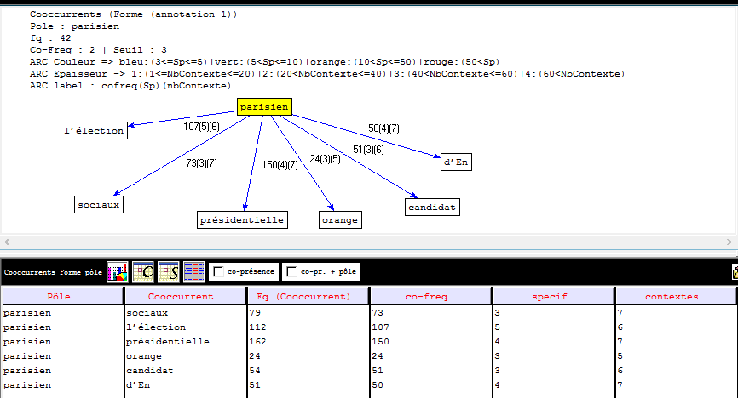Click the ARC Epaisseur legend line

click(327, 74)
